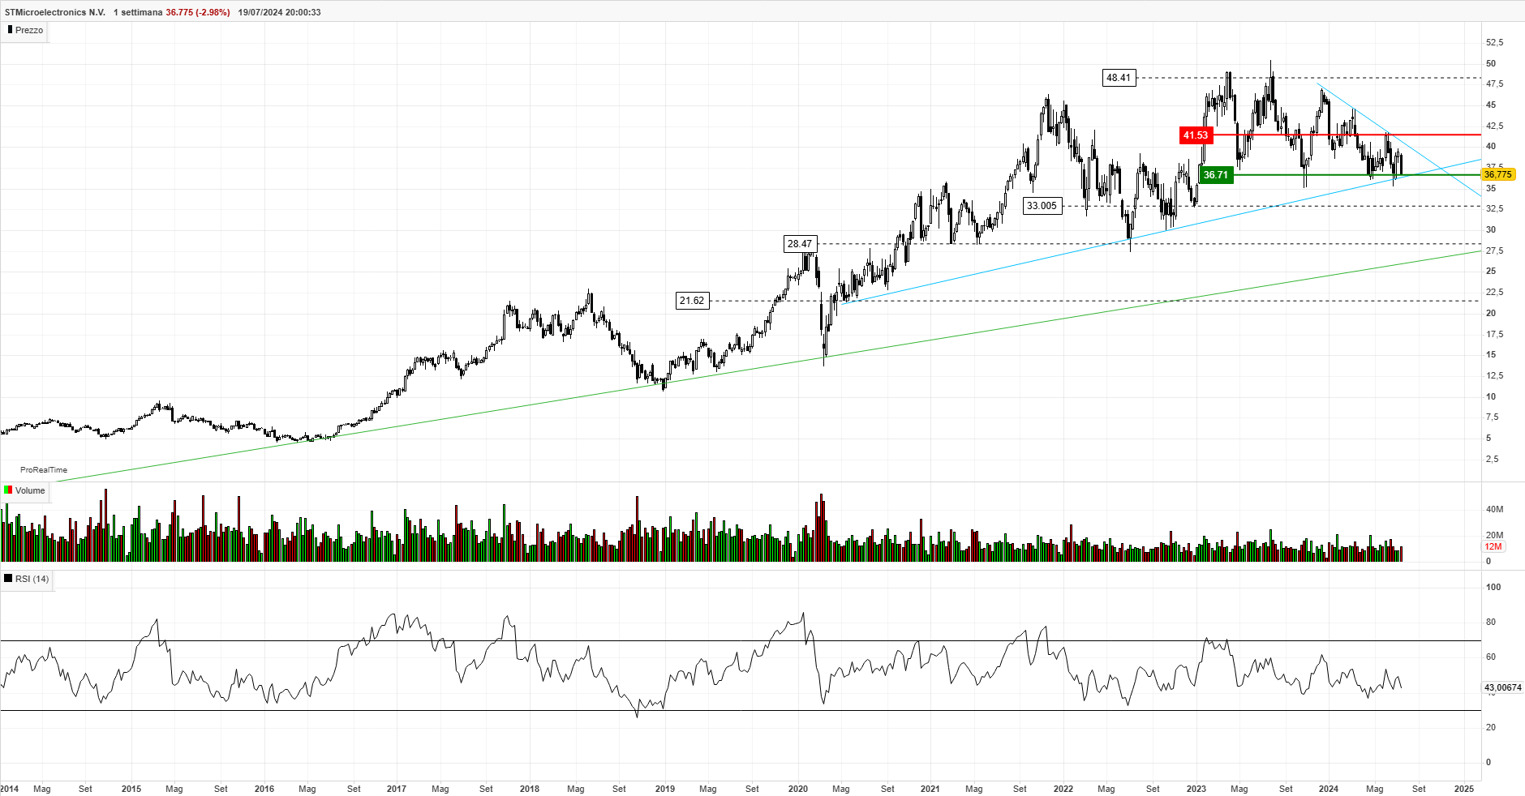This screenshot has width=1525, height=796.
Task: Click the 2025 label on time axis
Action: tap(1464, 789)
